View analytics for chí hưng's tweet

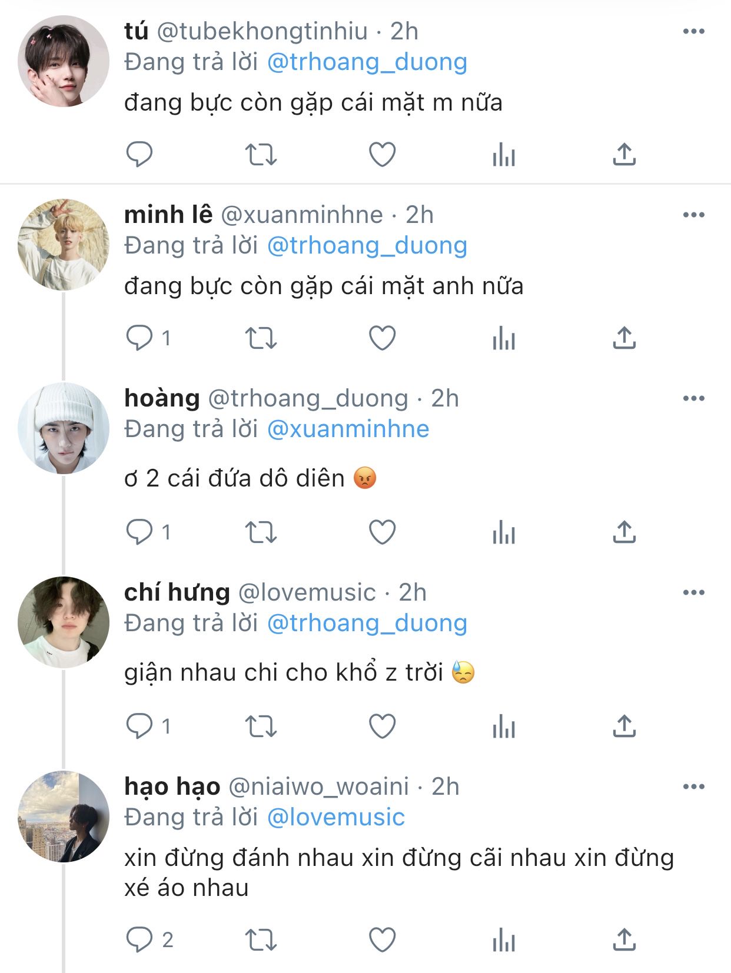504,727
